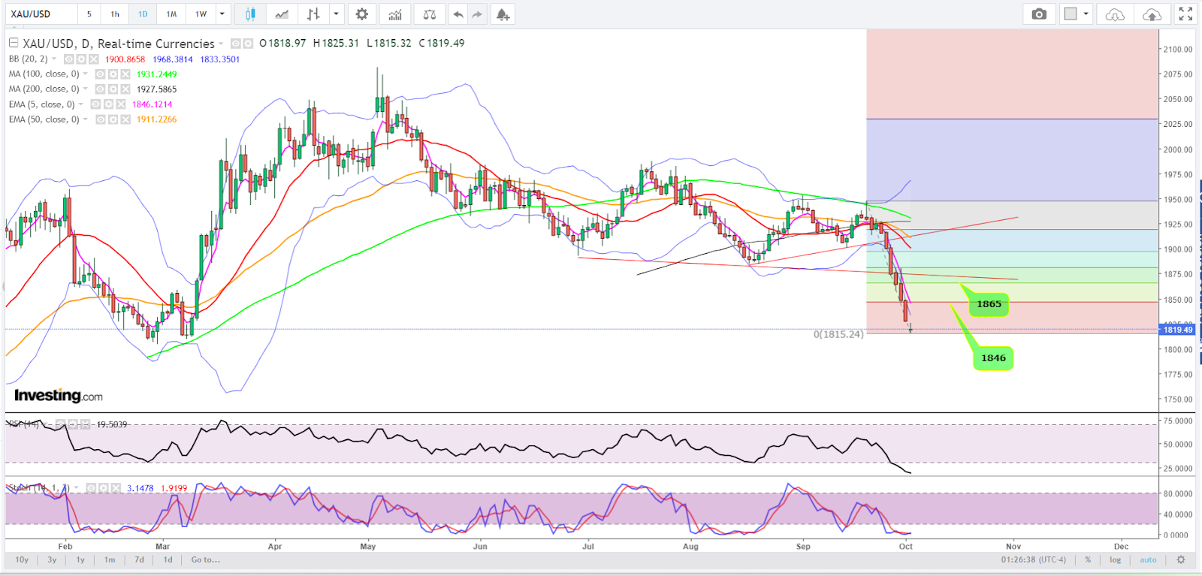Open bottom-right chart settings gear
The height and width of the screenshot is (576, 1202).
(x=1181, y=559)
